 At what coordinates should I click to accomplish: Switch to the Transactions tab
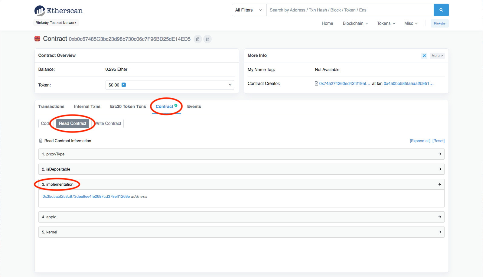click(x=51, y=106)
